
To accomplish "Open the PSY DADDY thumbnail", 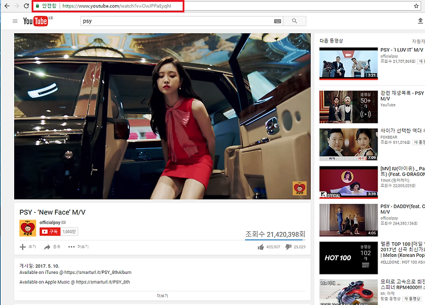I will pyautogui.click(x=348, y=220).
